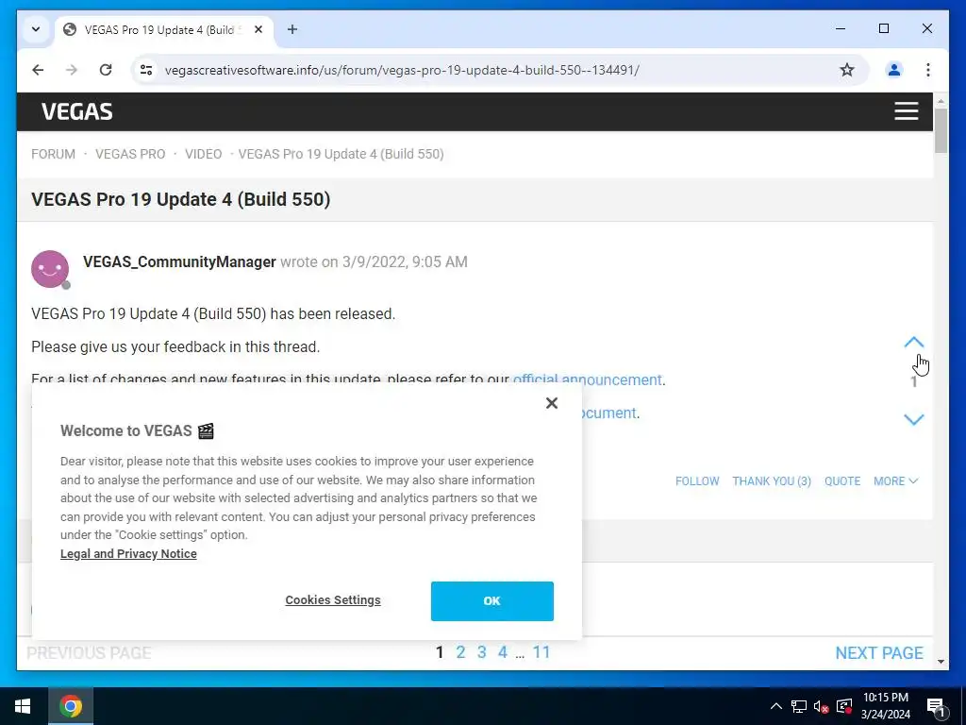The image size is (966, 725).
Task: Open VEGAS_CommunityManager's profile name
Action: [x=179, y=262]
